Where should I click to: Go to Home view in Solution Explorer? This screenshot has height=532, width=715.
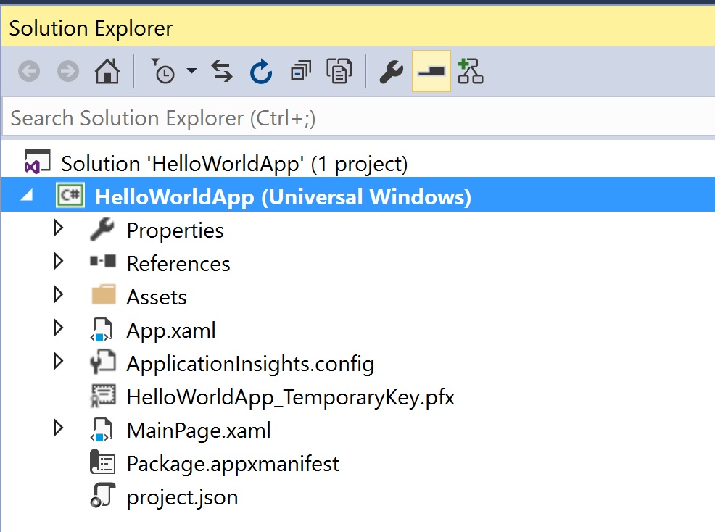tap(107, 71)
